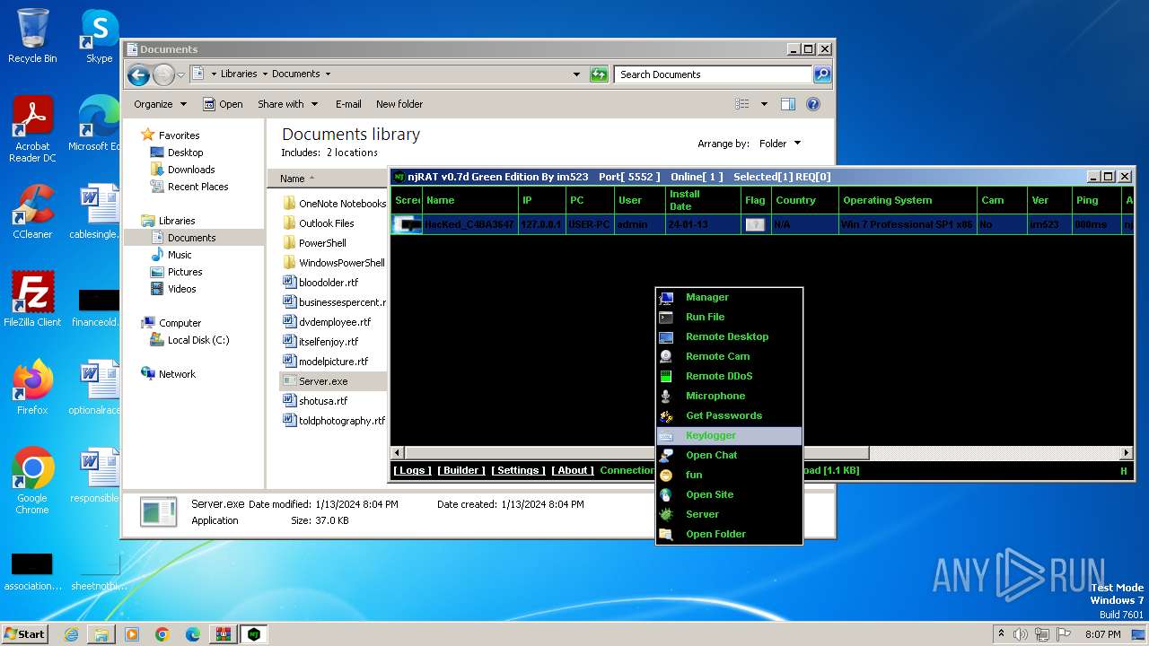Select the HacKed_C4BA3647 victim row

(763, 224)
